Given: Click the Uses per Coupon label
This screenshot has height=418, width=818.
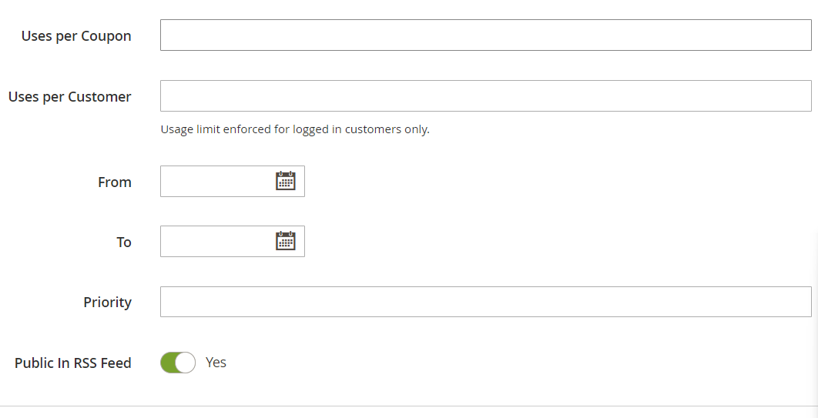Looking at the screenshot, I should point(76,36).
